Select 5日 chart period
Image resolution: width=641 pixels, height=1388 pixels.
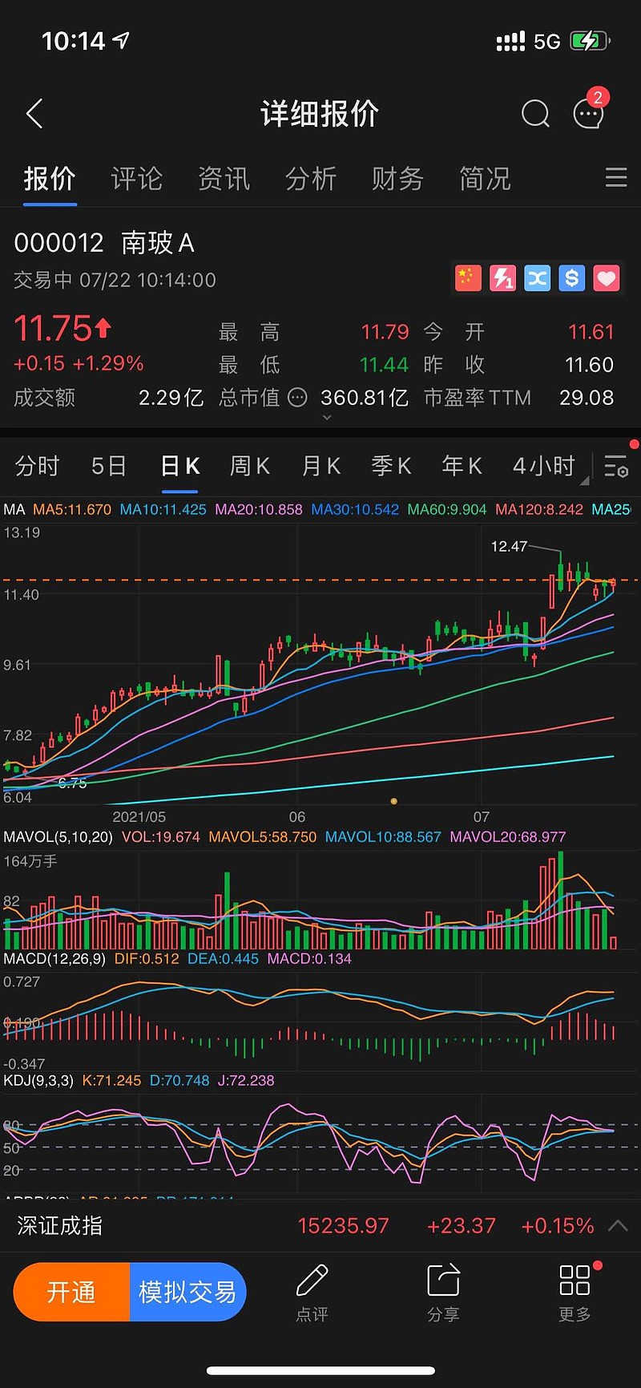tap(109, 466)
